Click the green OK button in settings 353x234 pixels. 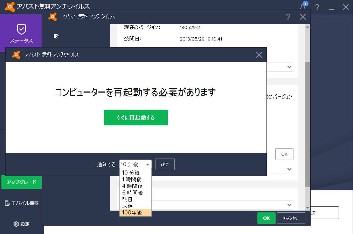(266, 218)
